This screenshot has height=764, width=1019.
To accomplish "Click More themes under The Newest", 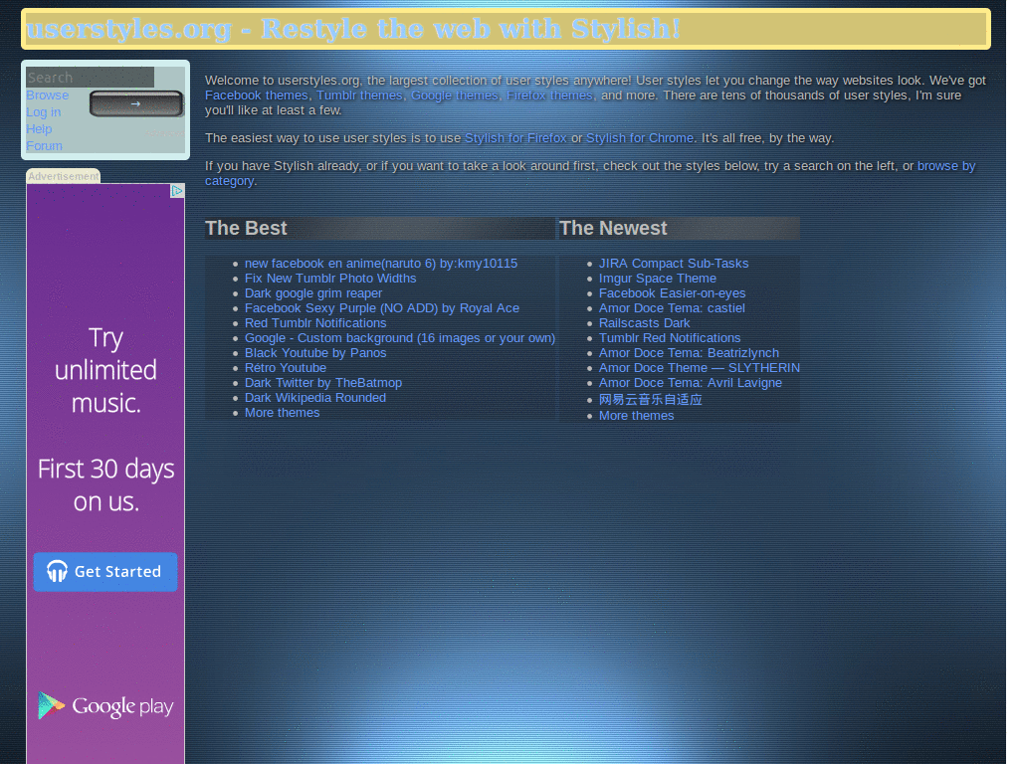I will 636,416.
